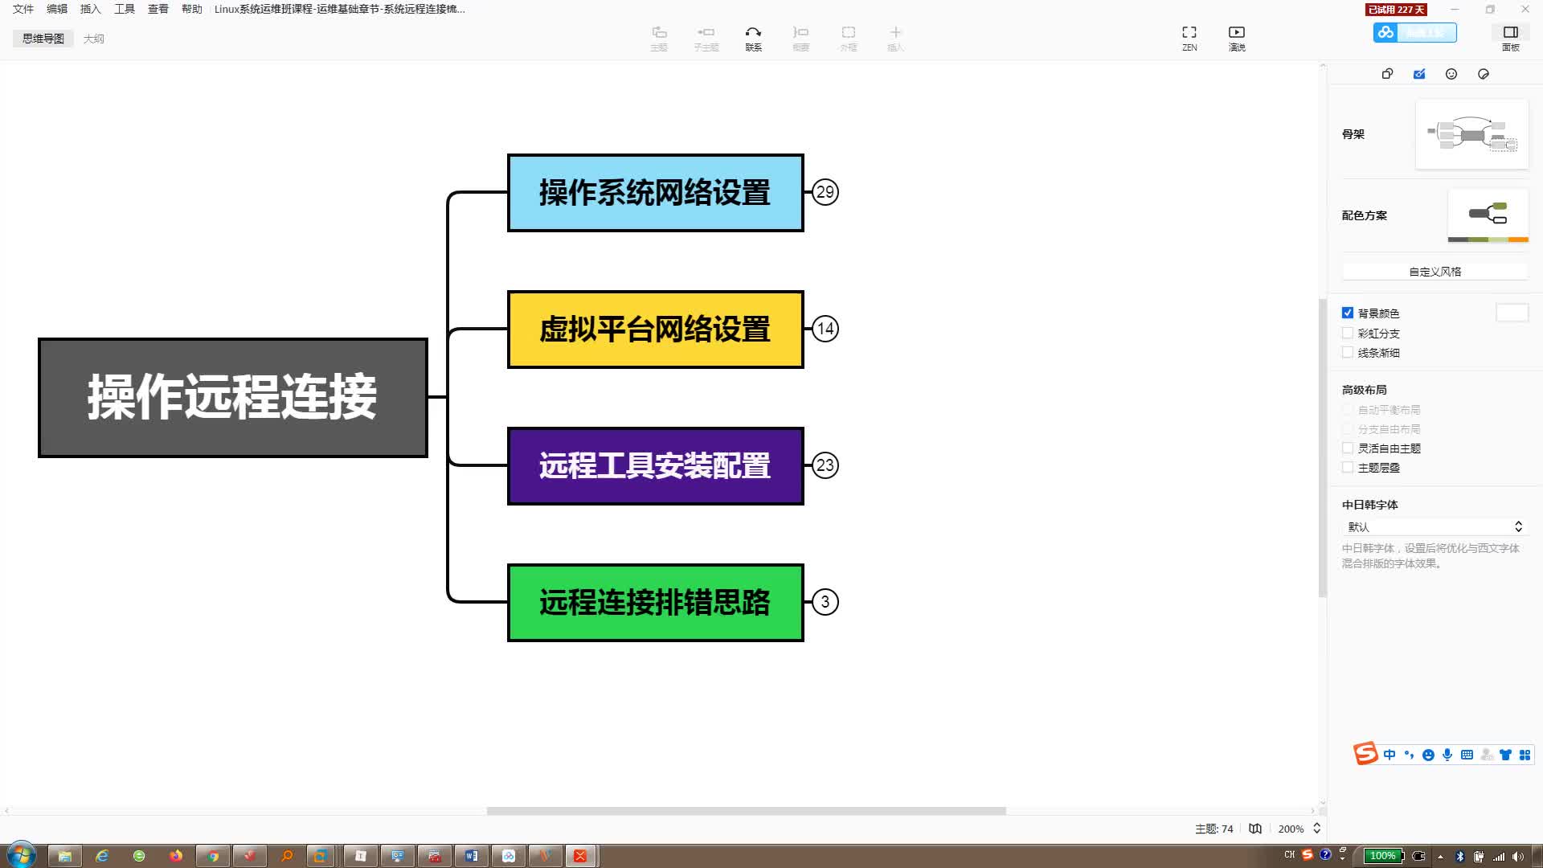Click the volume speaker tray icon
The image size is (1543, 868).
coord(1518,856)
